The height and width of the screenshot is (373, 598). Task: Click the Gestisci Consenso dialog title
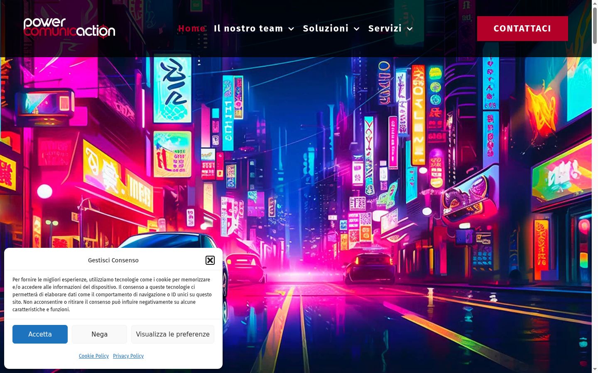click(113, 260)
